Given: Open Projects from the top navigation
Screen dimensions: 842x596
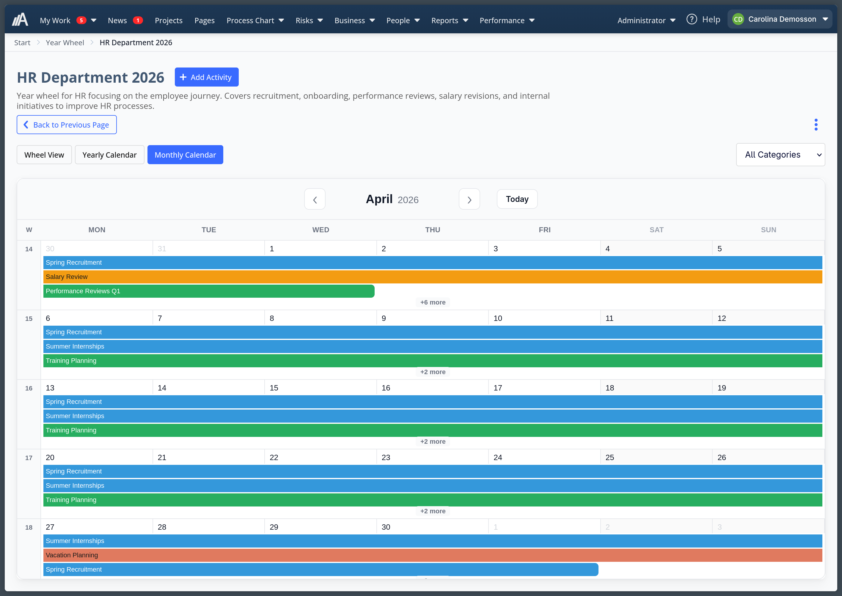Looking at the screenshot, I should (x=168, y=20).
